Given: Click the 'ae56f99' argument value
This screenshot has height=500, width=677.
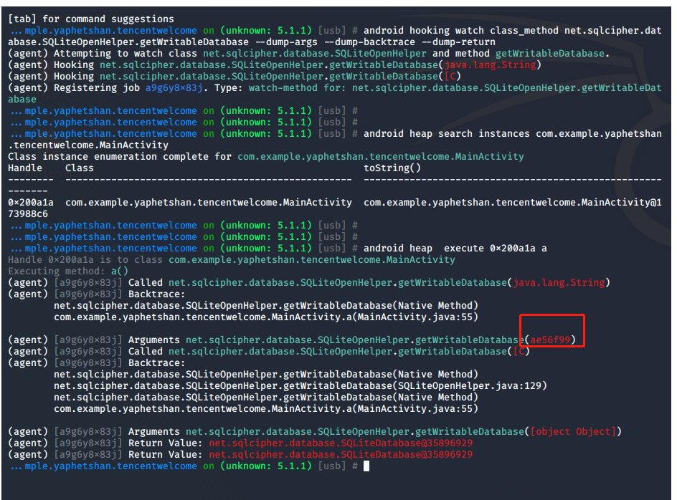Looking at the screenshot, I should (x=550, y=340).
